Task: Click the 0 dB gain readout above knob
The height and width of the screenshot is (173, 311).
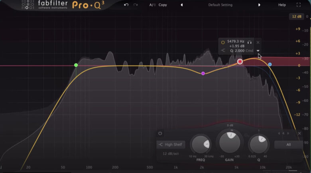Action: [230, 126]
